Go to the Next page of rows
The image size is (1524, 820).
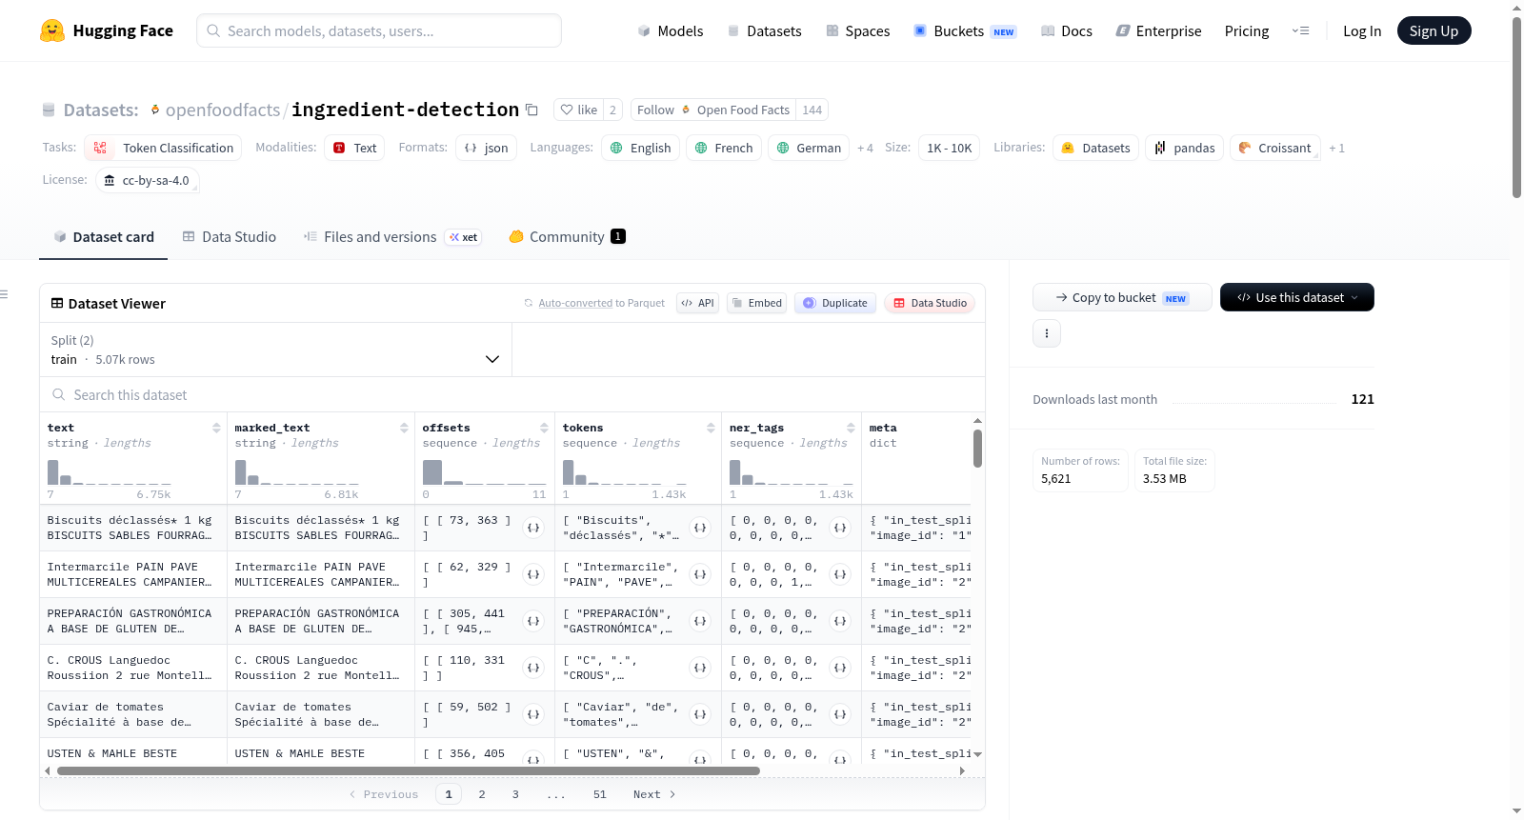(654, 794)
